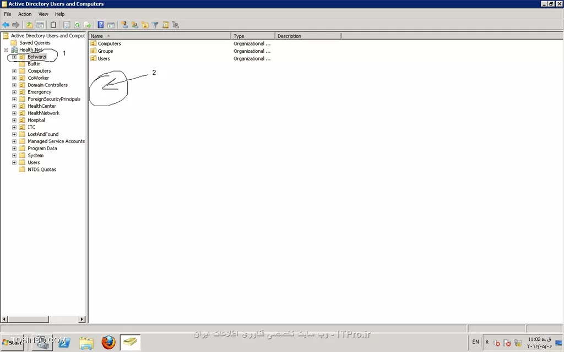The width and height of the screenshot is (564, 352).
Task: Open the Help menu
Action: coord(59,14)
